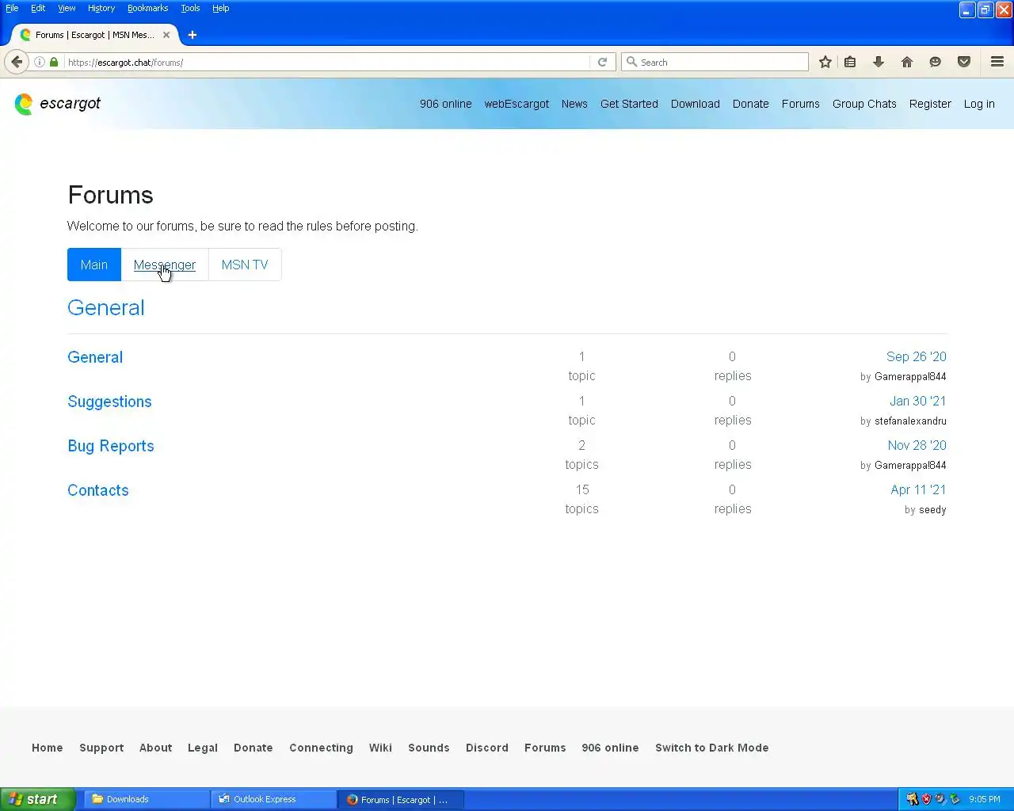This screenshot has width=1014, height=811.
Task: Open the footer About link
Action: [155, 748]
